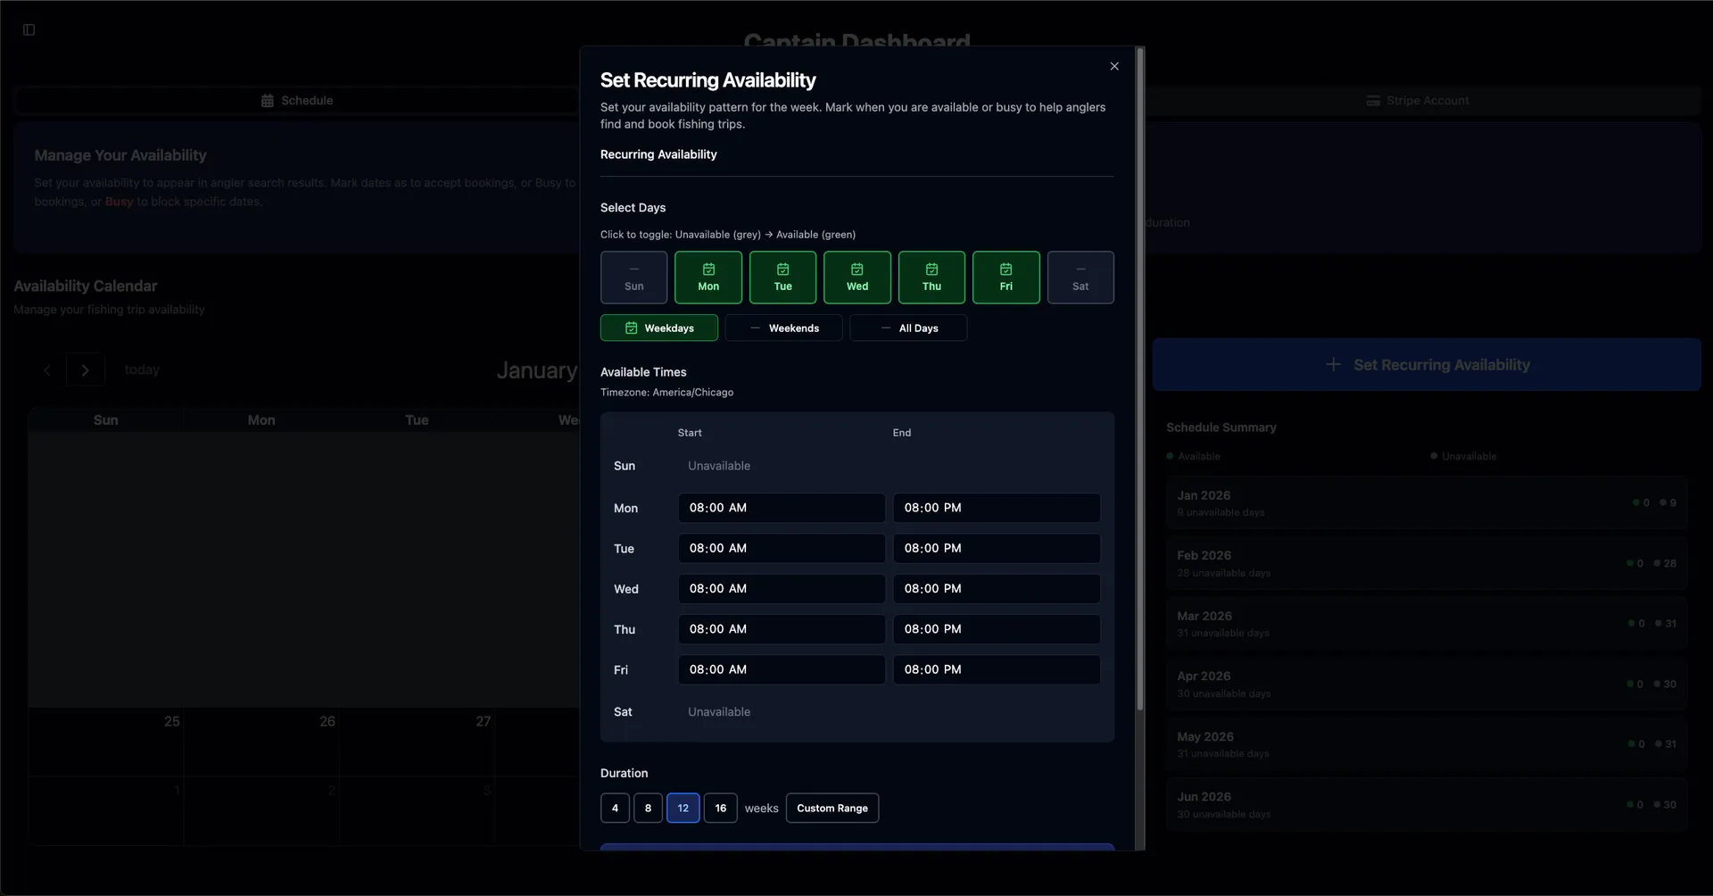Click the calendar icon inside the Wed day button

[856, 269]
